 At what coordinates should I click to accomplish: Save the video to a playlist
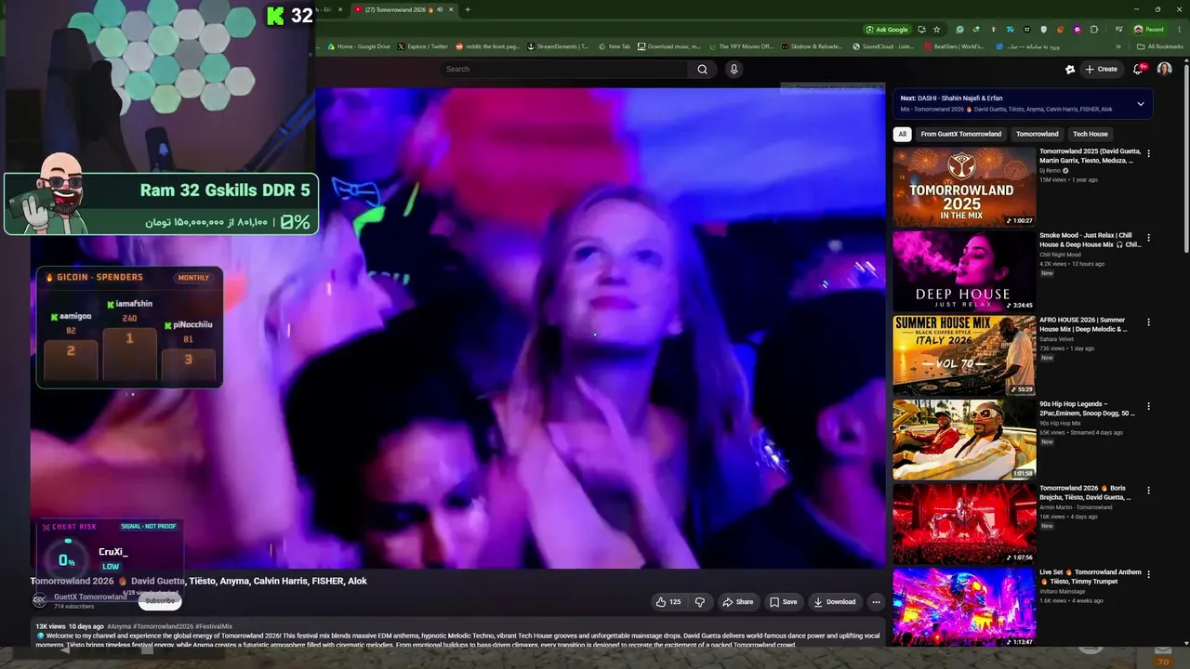[783, 602]
